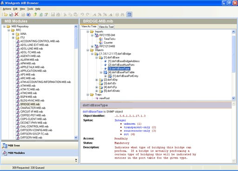Click the open folder toolbar icon

[x=6, y=14]
